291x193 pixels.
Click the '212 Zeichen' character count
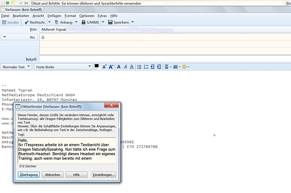(x=28, y=166)
